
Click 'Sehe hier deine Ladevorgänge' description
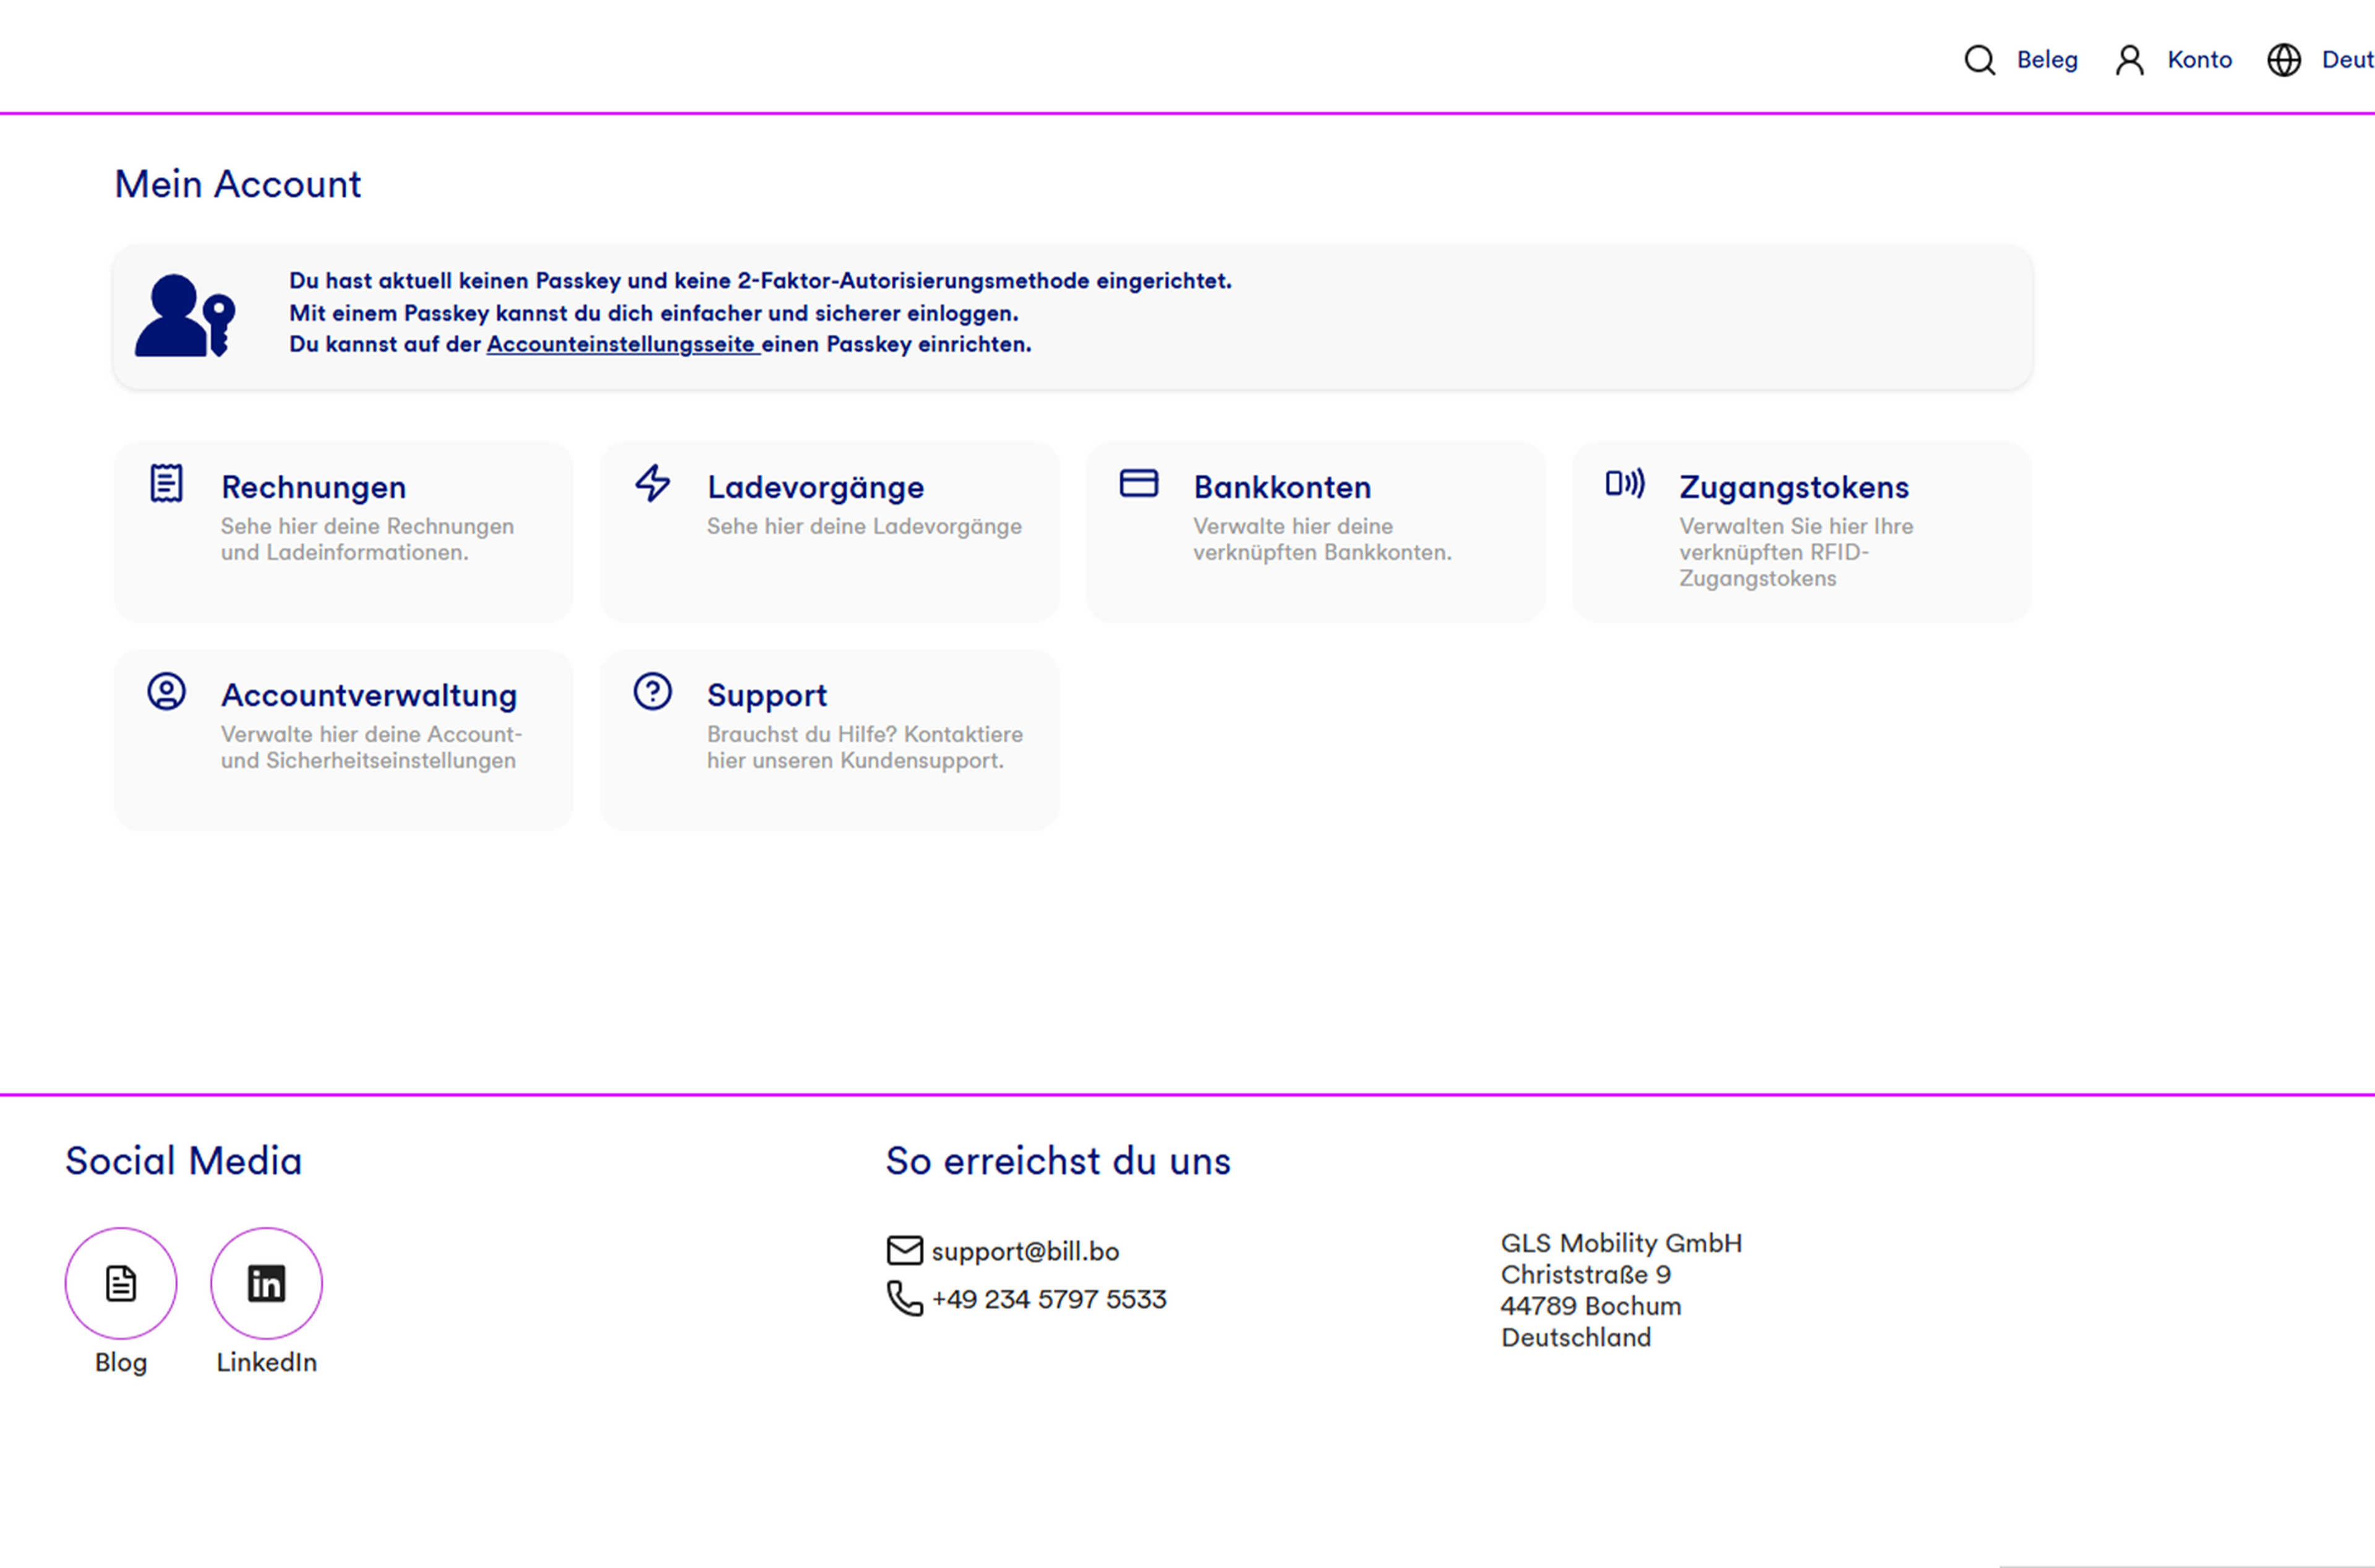864,526
